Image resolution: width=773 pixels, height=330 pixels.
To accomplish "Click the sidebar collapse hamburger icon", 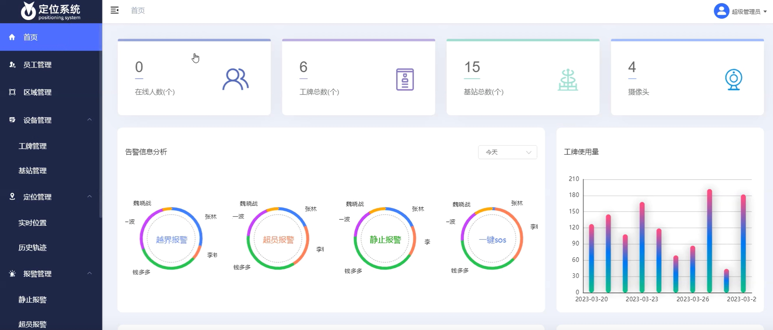I will click(114, 10).
